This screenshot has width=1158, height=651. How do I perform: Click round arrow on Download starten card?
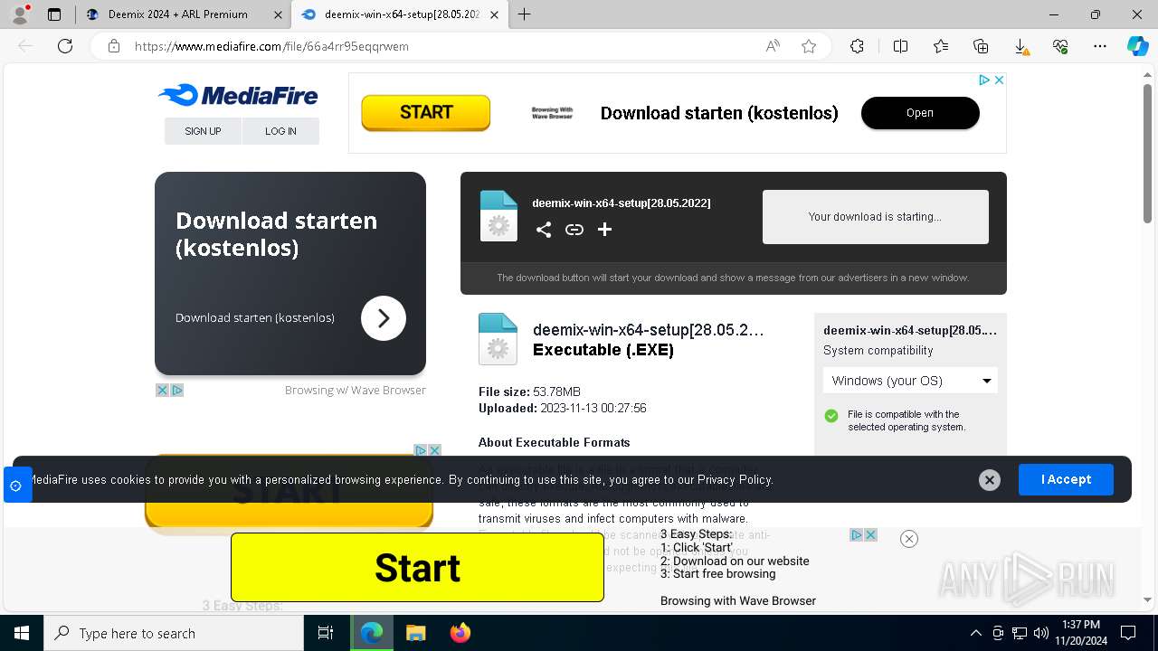click(384, 318)
